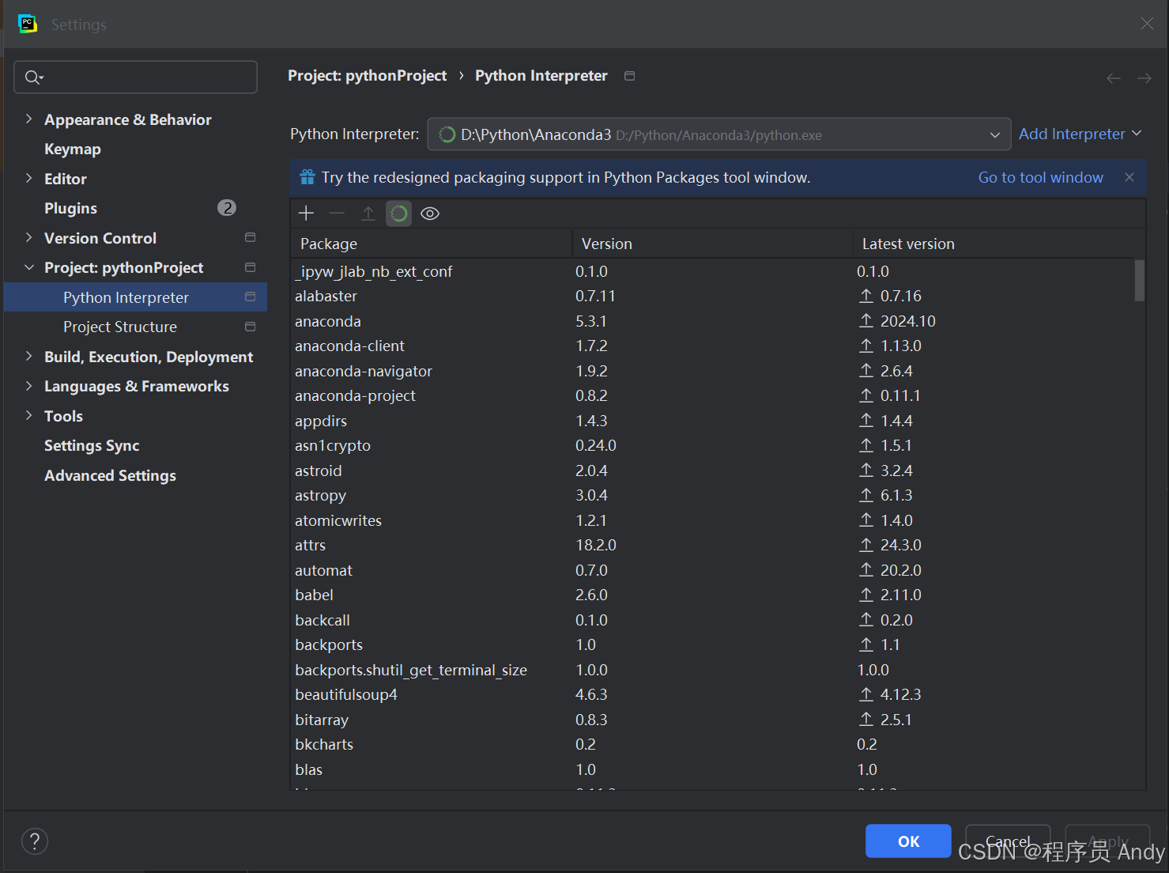Click upgrade arrow for bitarray 2.5.1
The height and width of the screenshot is (873, 1169).
click(866, 719)
